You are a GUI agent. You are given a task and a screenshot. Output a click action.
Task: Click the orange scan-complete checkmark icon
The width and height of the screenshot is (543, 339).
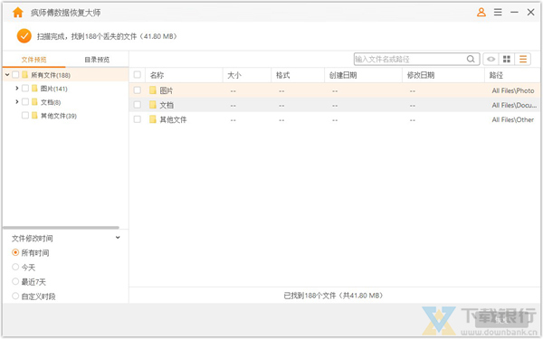tap(24, 36)
